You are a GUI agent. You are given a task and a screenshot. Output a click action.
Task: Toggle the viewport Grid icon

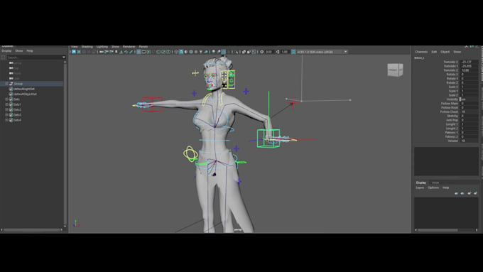click(x=139, y=52)
